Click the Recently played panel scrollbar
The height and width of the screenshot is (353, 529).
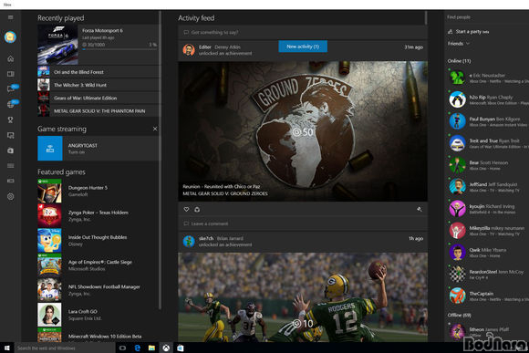160,160
